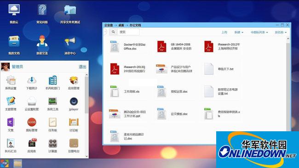299x168 pixels.
Task: Select the 尊临天下.txt file
Action: pos(209,69)
